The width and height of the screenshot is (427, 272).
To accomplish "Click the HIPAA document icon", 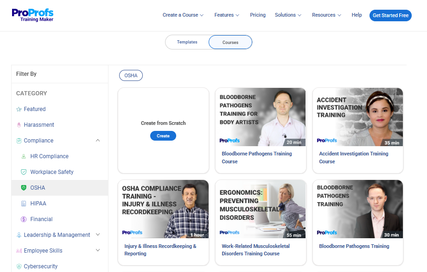I will 24,204.
